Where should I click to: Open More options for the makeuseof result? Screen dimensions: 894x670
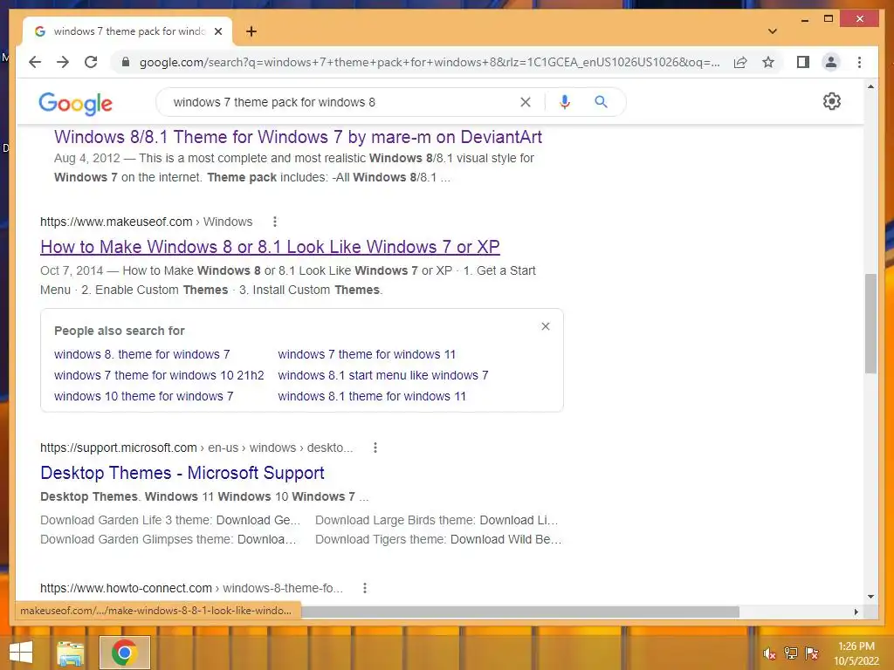point(275,222)
